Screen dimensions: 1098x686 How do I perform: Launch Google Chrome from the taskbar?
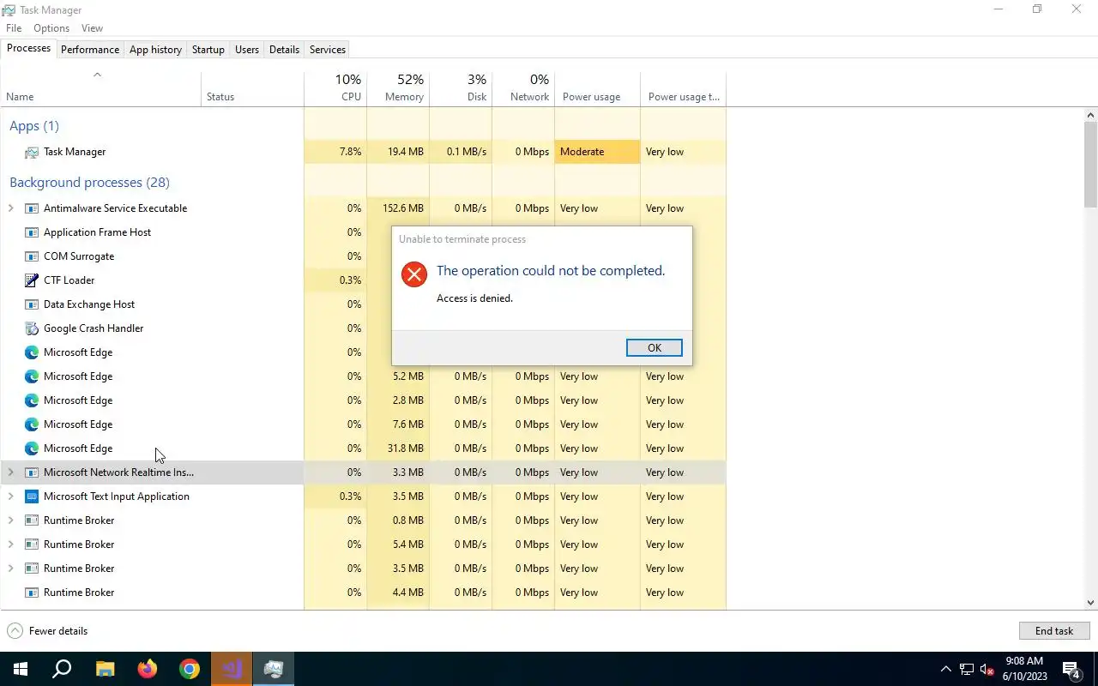pos(190,669)
